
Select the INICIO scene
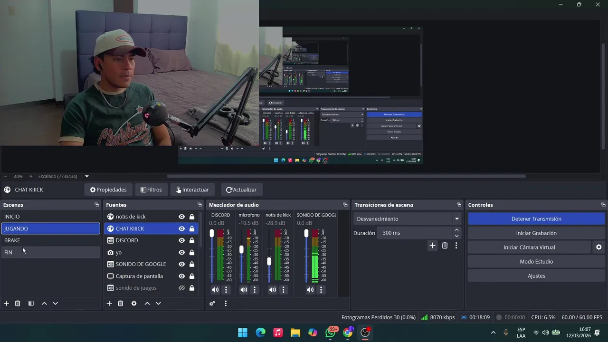tap(50, 217)
